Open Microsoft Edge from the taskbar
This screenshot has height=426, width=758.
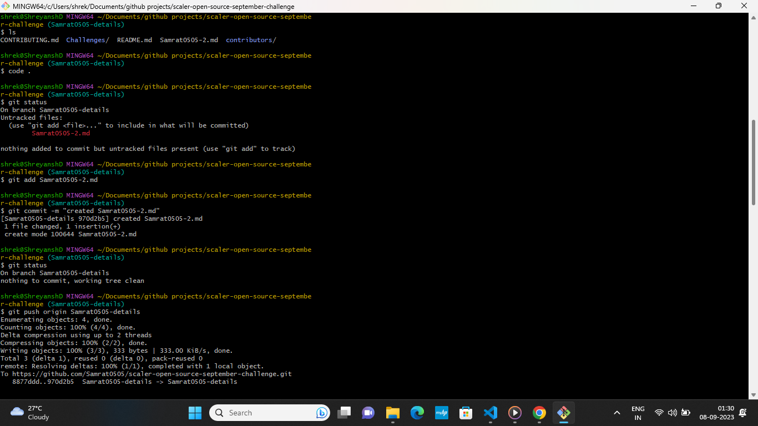(x=417, y=413)
